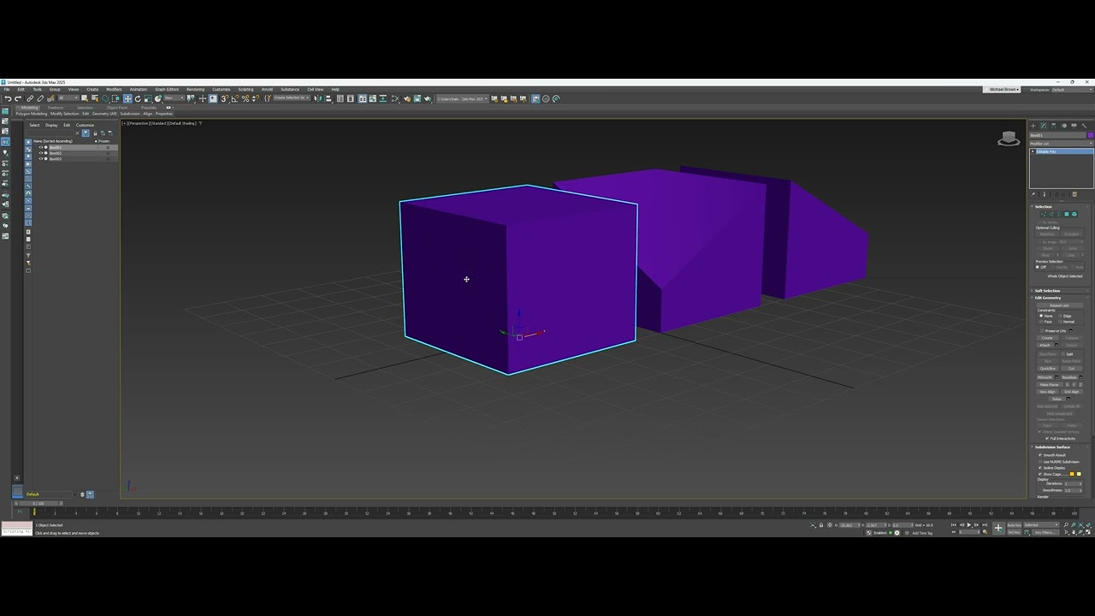This screenshot has width=1095, height=616.
Task: Open the Create tab of the Command Panel
Action: click(x=1033, y=126)
